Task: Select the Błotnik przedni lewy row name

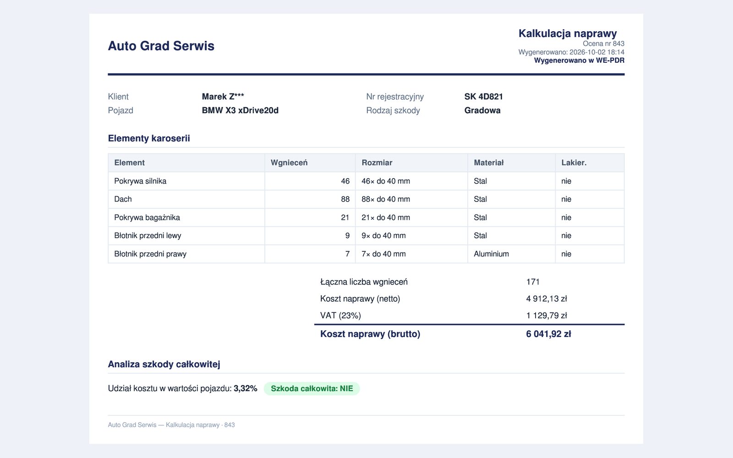Action: pos(148,235)
